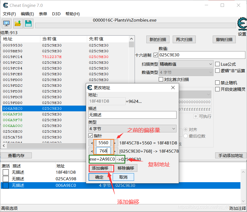Enable the Lua公式 checkbox
Viewport: 247px width, 212px height.
point(217,64)
